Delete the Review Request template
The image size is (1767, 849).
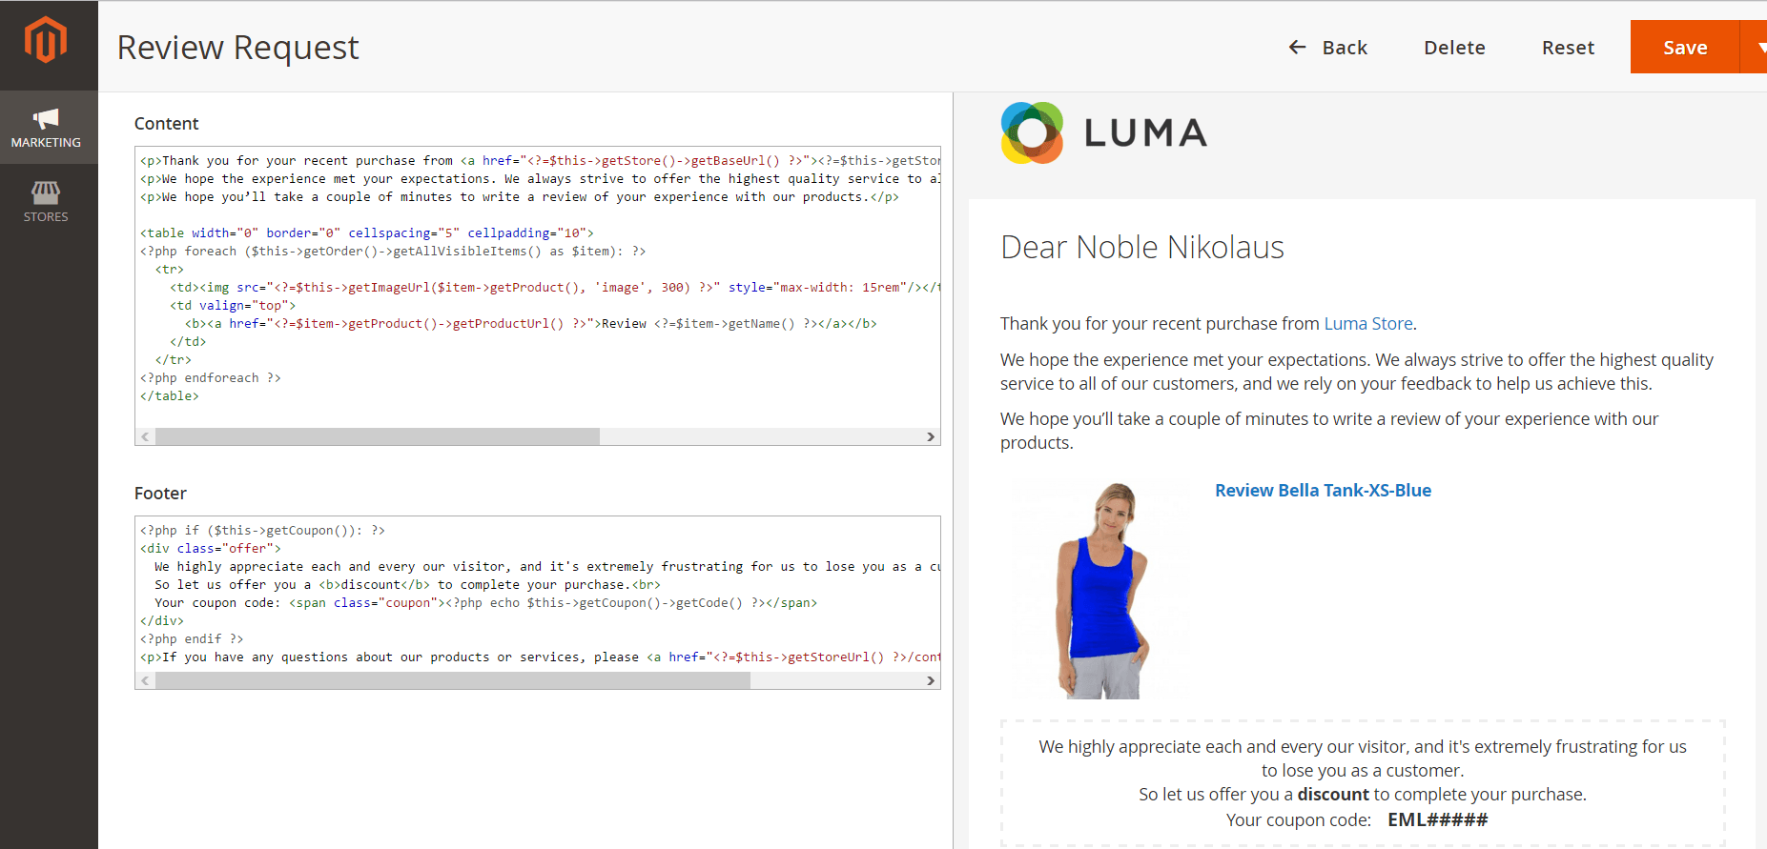[1454, 48]
